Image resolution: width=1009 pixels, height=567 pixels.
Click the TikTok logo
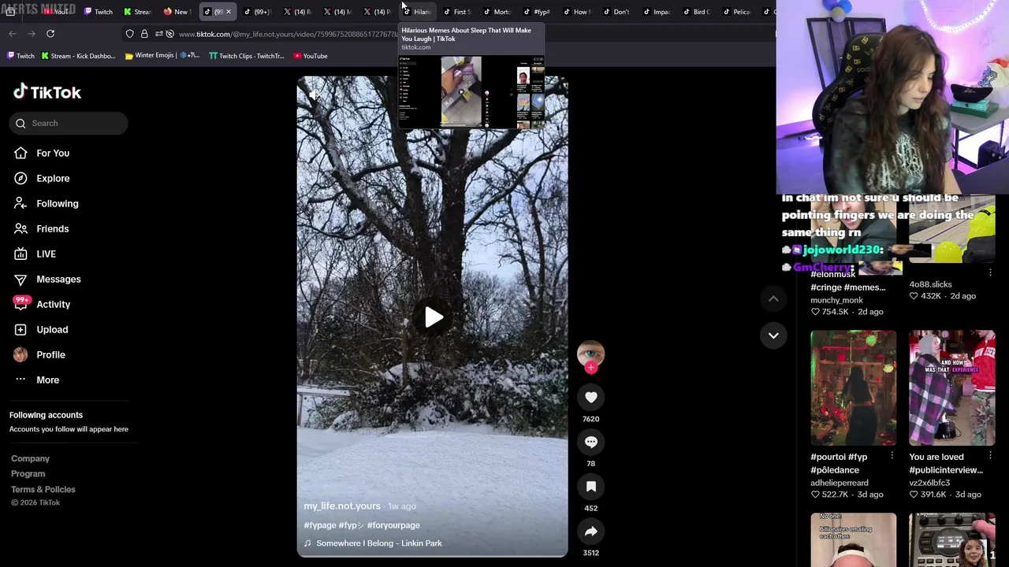pyautogui.click(x=47, y=92)
